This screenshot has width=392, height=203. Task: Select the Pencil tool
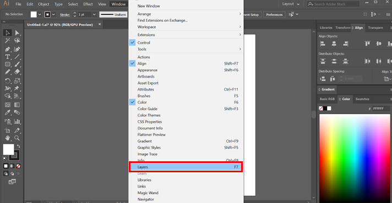pyautogui.click(x=8, y=72)
